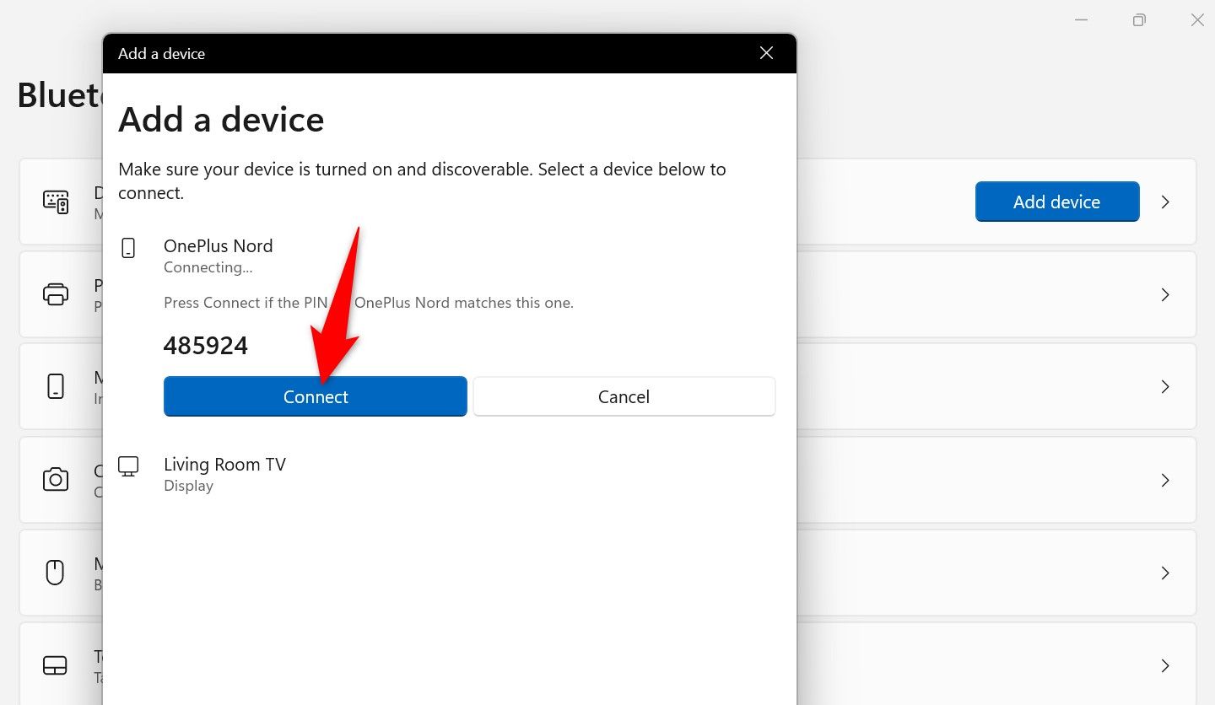This screenshot has width=1215, height=705.
Task: Cancel the OnePlus Nord pairing
Action: coord(624,396)
